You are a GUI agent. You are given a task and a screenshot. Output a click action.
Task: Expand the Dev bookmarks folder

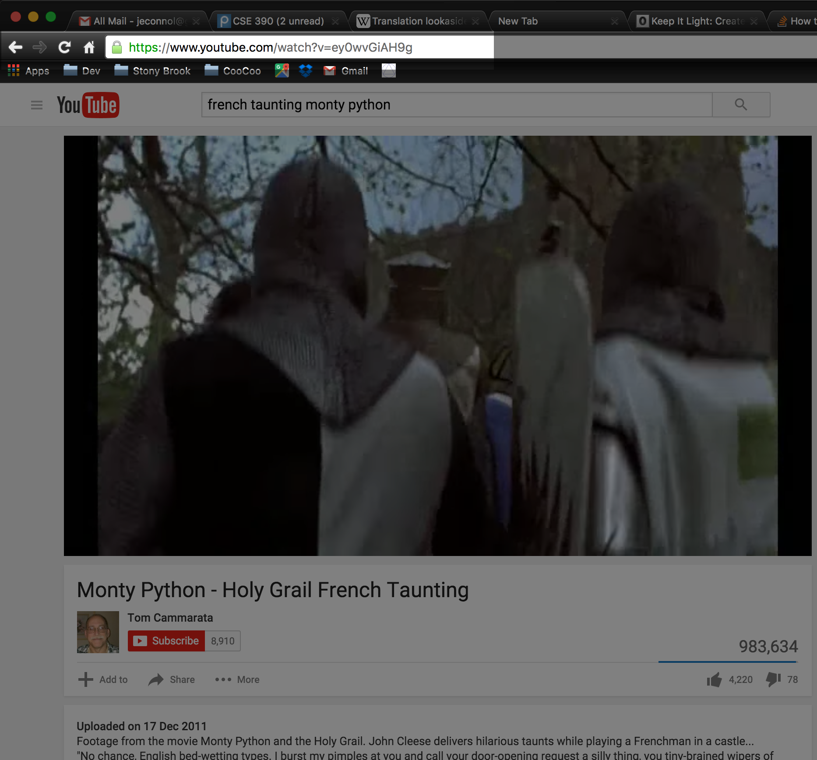tap(82, 70)
